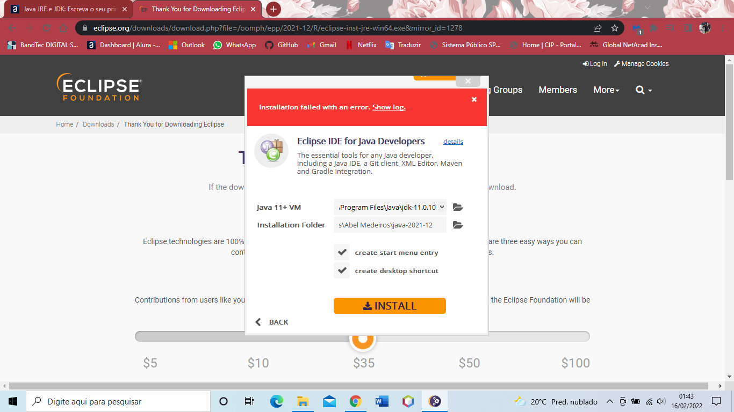Screen dimensions: 734x412
Task: Open the Home CIP Portal bookmark
Action: click(x=545, y=45)
